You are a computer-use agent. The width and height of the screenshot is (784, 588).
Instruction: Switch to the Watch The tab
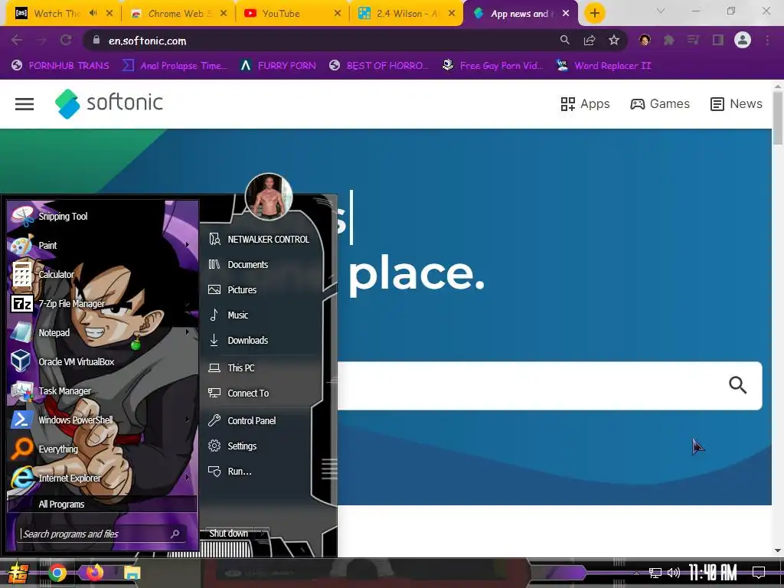click(57, 14)
